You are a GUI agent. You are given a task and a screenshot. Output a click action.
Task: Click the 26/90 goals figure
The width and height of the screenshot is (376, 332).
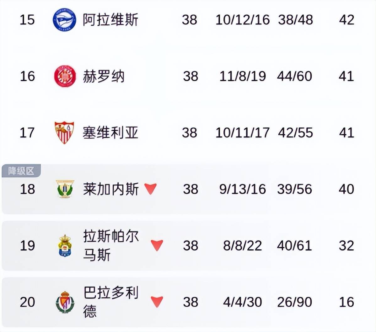295,302
